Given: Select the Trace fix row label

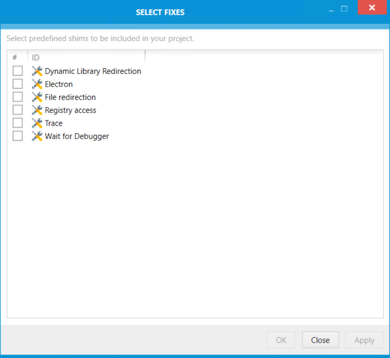Looking at the screenshot, I should [x=53, y=123].
